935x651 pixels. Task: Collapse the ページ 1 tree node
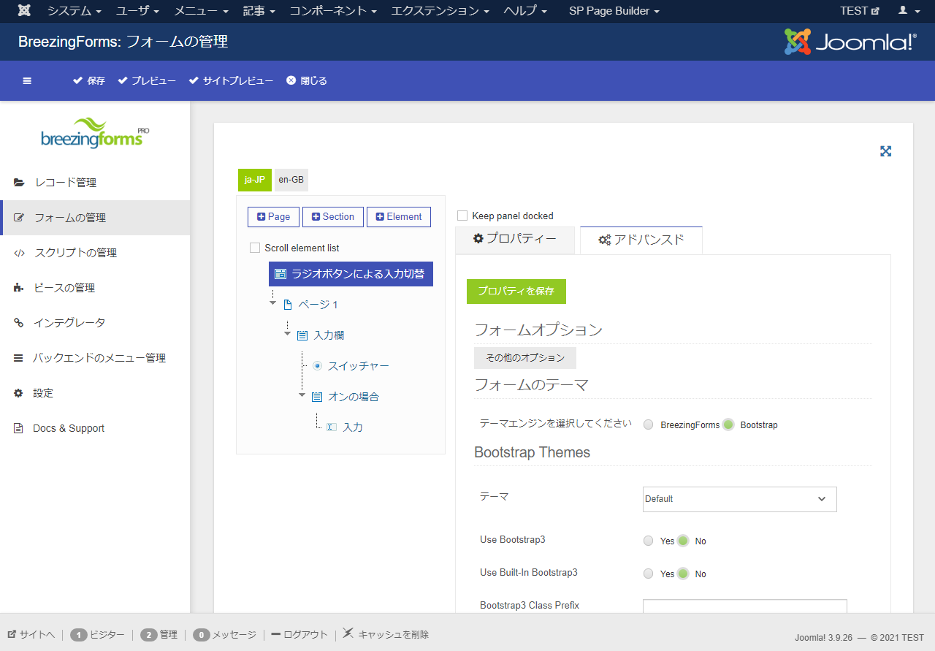click(272, 304)
